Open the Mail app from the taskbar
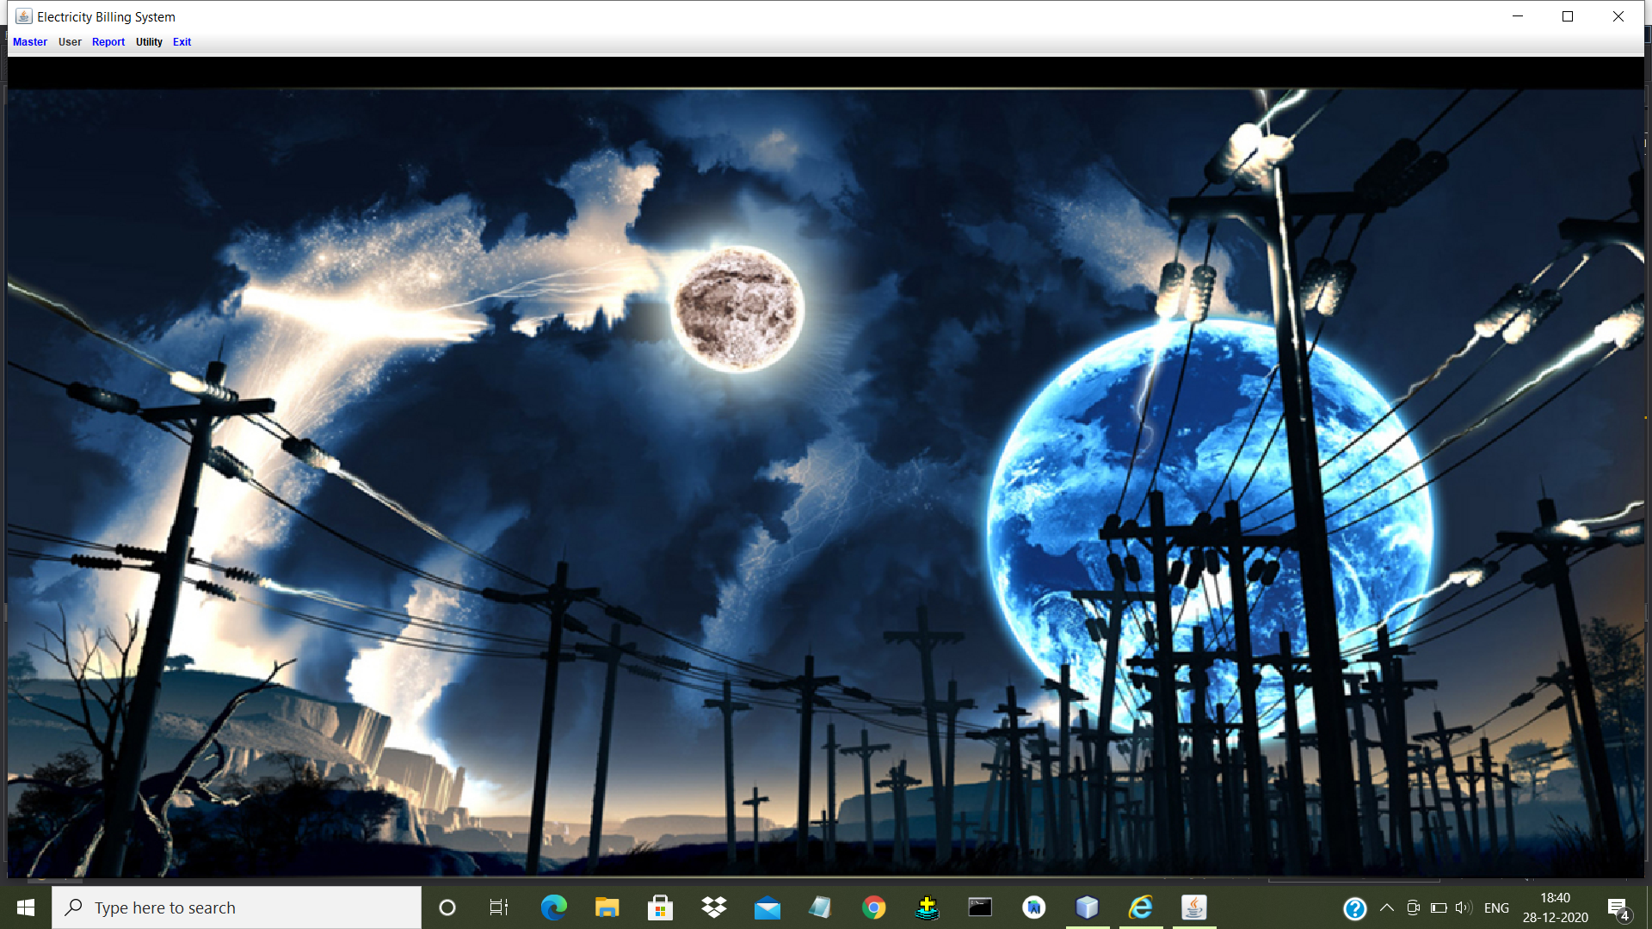 click(767, 907)
